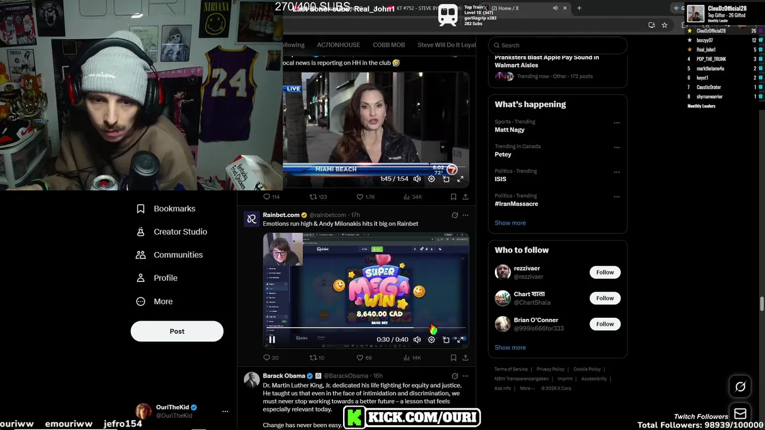This screenshot has height=430, width=765.
Task: Open Grok icon on Barack Obama post
Action: pos(455,376)
